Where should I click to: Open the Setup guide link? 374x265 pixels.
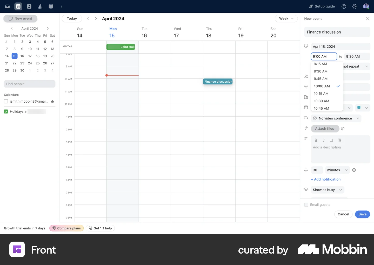(x=322, y=6)
